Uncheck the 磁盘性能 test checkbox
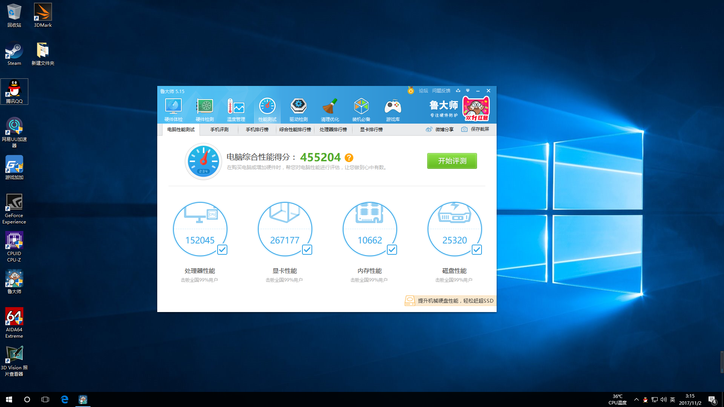 (x=477, y=249)
